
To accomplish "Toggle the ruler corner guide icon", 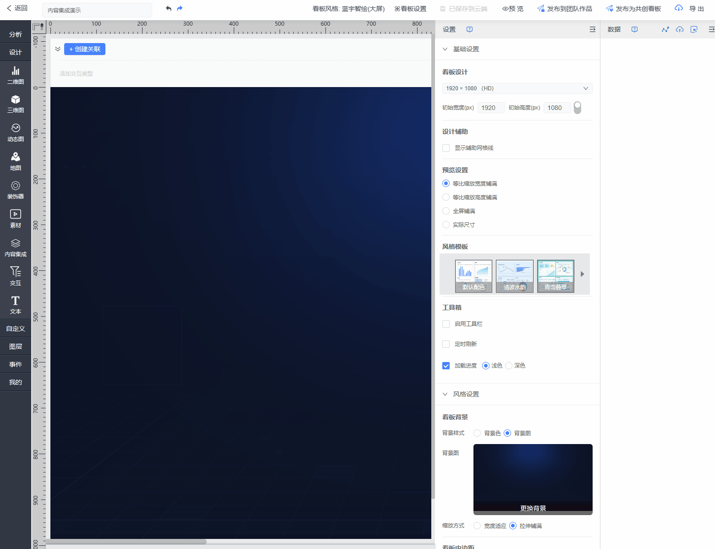I will click(38, 27).
